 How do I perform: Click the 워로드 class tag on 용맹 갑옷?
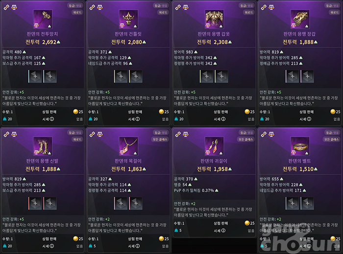249,12
